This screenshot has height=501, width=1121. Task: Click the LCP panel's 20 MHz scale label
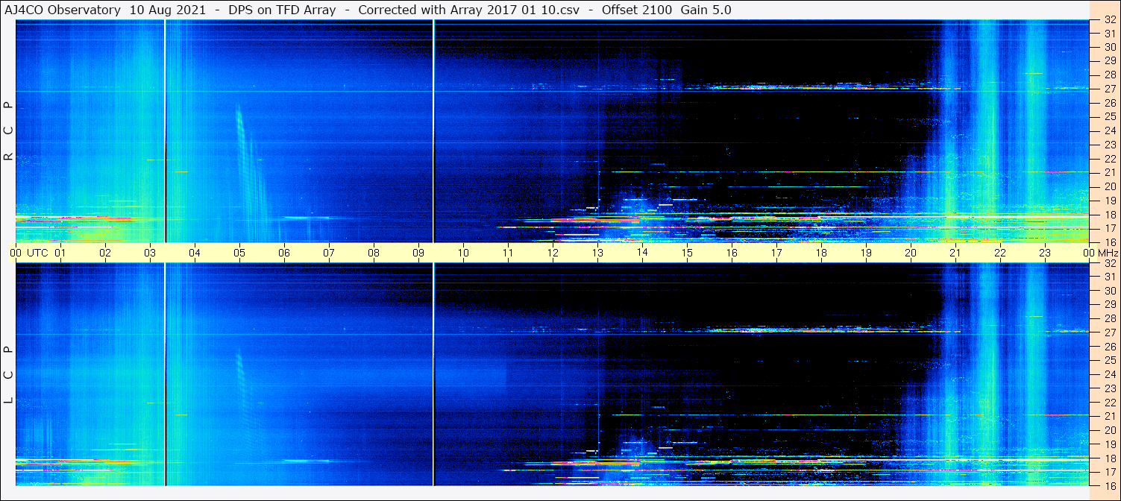pos(1109,430)
